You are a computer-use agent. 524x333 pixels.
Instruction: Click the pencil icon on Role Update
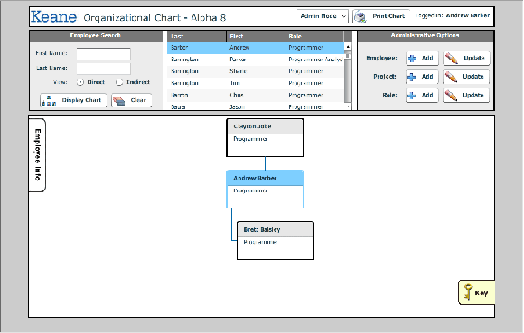[451, 96]
